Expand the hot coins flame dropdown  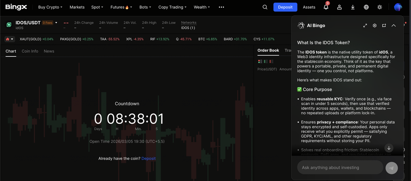coord(10,39)
